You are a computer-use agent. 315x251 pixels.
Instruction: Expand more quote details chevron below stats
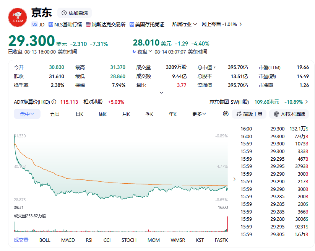click(161, 93)
